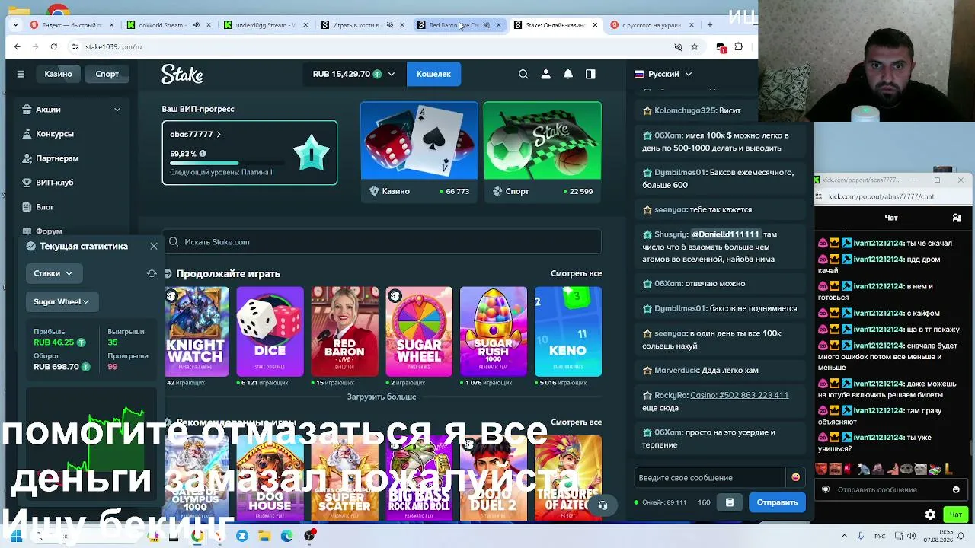Open the Knight Watch game thumbnail
The height and width of the screenshot is (548, 975).
pyautogui.click(x=197, y=332)
